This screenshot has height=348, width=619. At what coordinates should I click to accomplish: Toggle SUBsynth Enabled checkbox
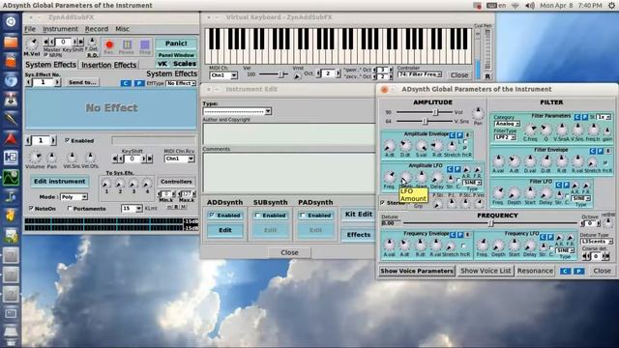[257, 216]
